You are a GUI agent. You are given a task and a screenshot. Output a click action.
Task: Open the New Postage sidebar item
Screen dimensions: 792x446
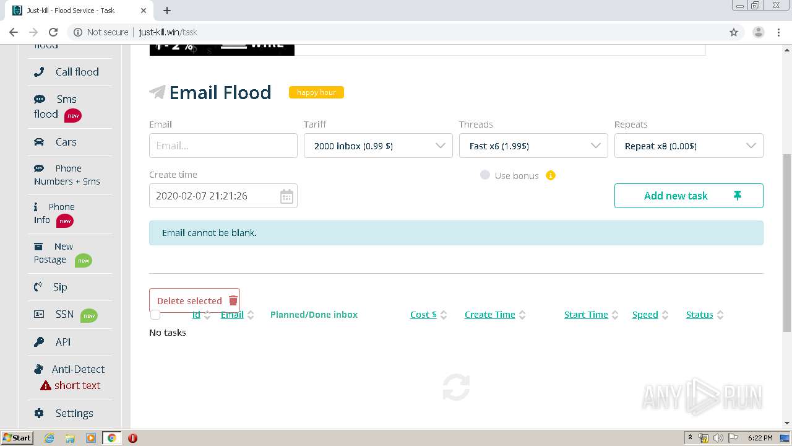click(x=53, y=253)
